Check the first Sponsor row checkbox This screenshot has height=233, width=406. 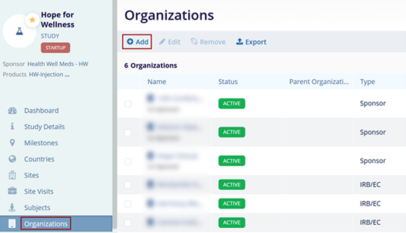[128, 104]
